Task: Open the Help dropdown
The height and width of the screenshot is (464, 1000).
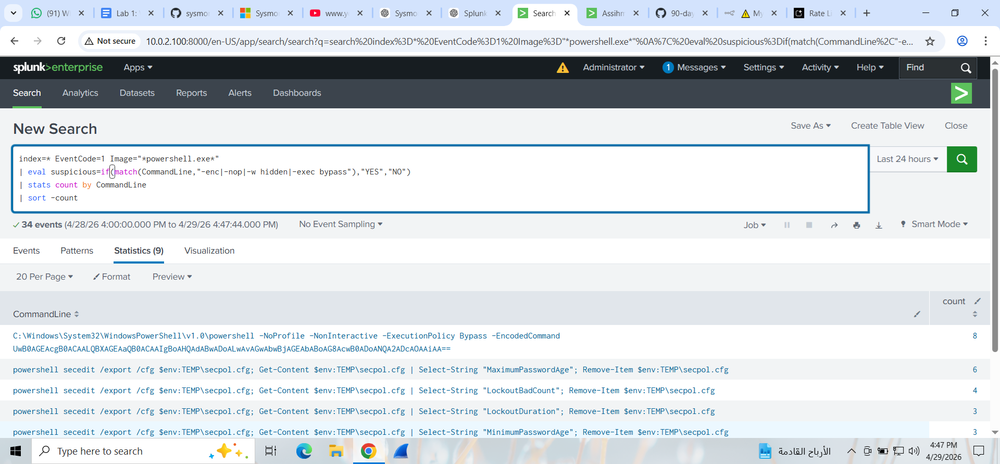Action: pos(870,67)
